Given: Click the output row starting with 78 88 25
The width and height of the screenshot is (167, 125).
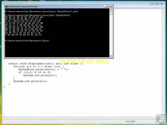Looking at the screenshot, I should 24,17.
